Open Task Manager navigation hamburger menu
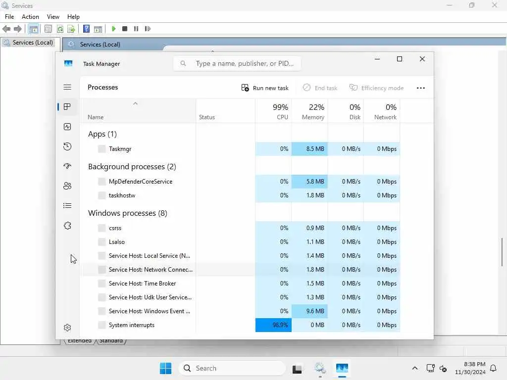This screenshot has height=380, width=507. (67, 87)
